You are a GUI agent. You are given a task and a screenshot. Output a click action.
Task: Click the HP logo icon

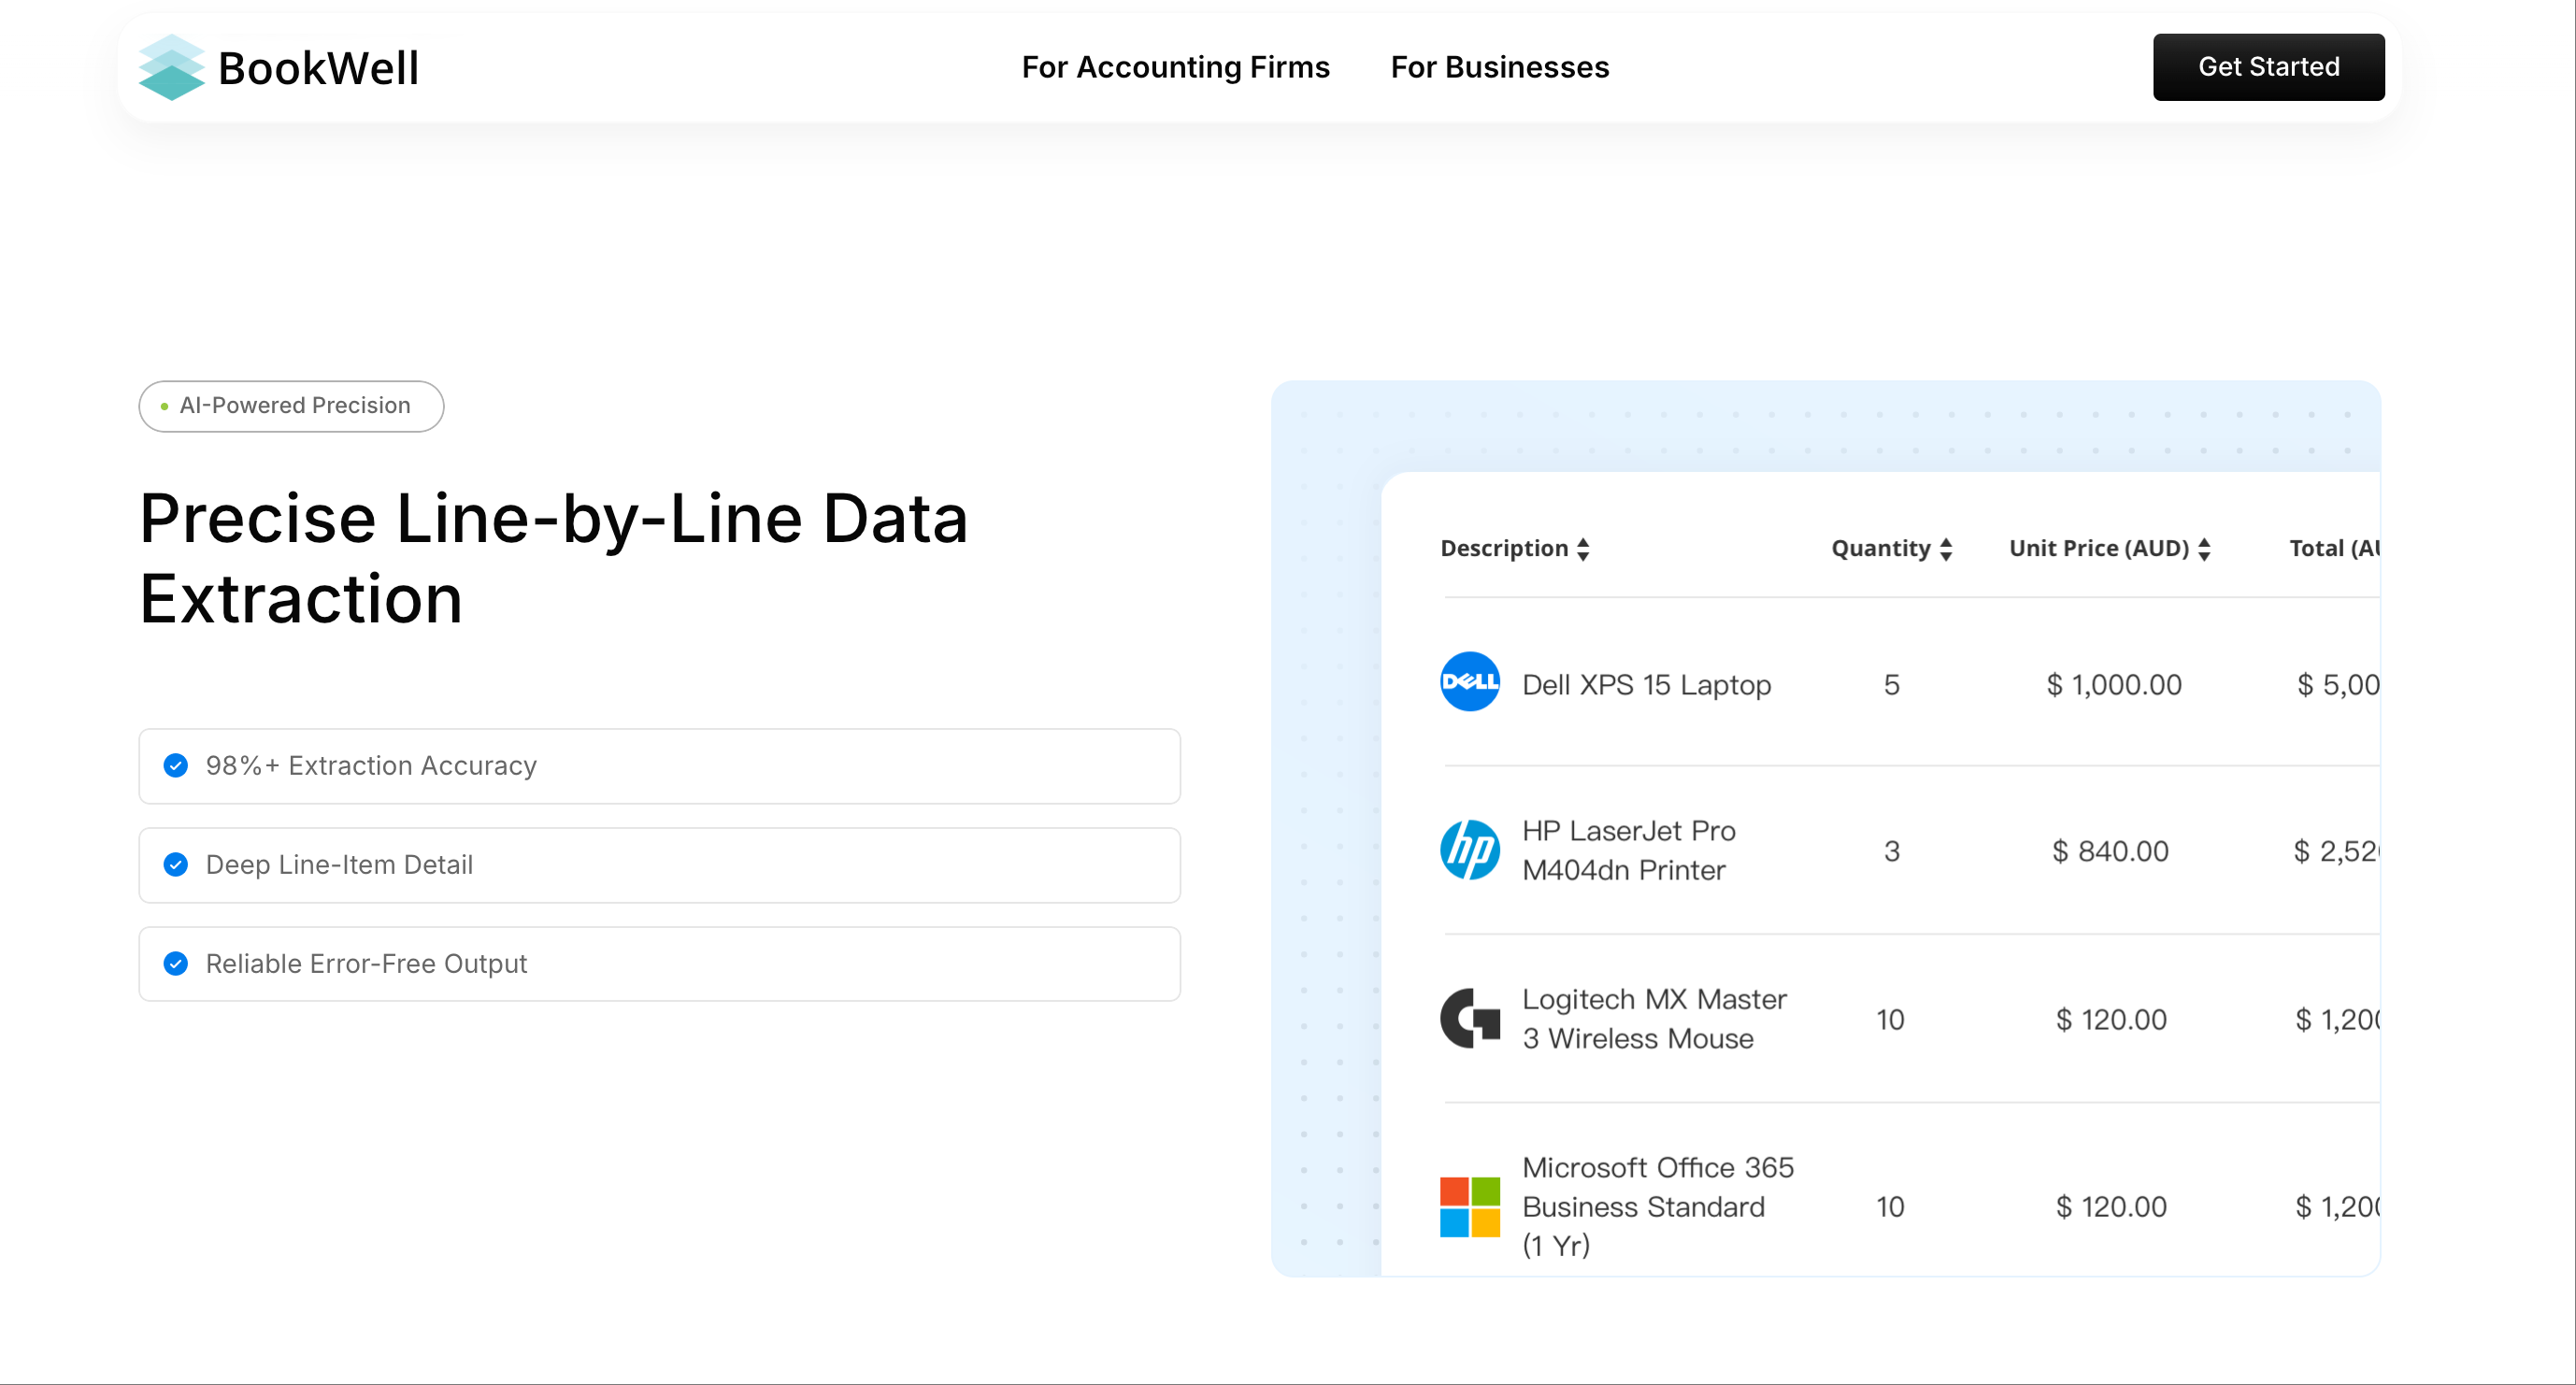point(1469,850)
